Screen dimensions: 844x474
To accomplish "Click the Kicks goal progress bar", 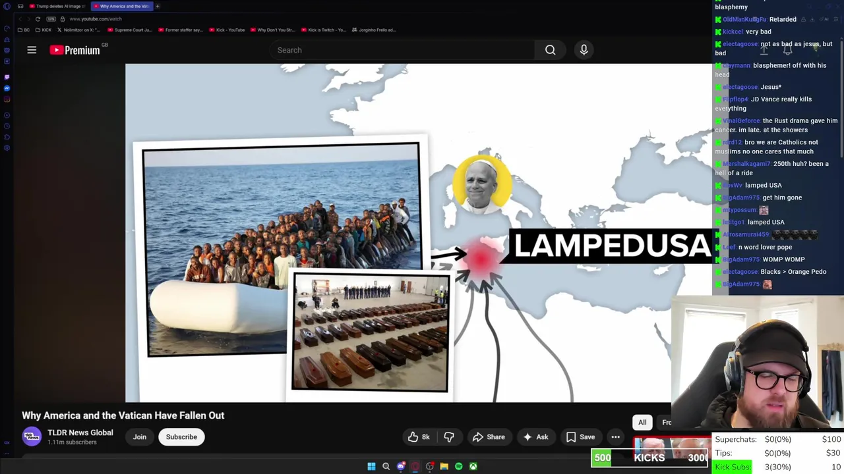I will click(x=649, y=458).
